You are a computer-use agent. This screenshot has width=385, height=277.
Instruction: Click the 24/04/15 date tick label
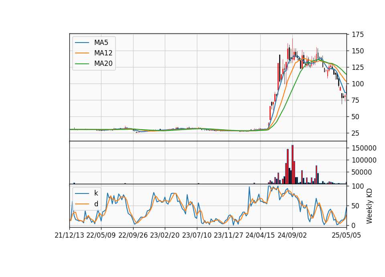click(260, 235)
